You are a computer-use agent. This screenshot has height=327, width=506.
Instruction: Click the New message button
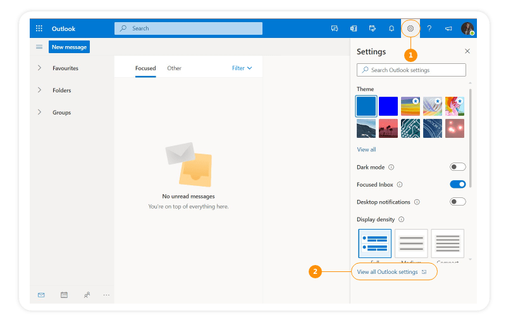(x=69, y=47)
